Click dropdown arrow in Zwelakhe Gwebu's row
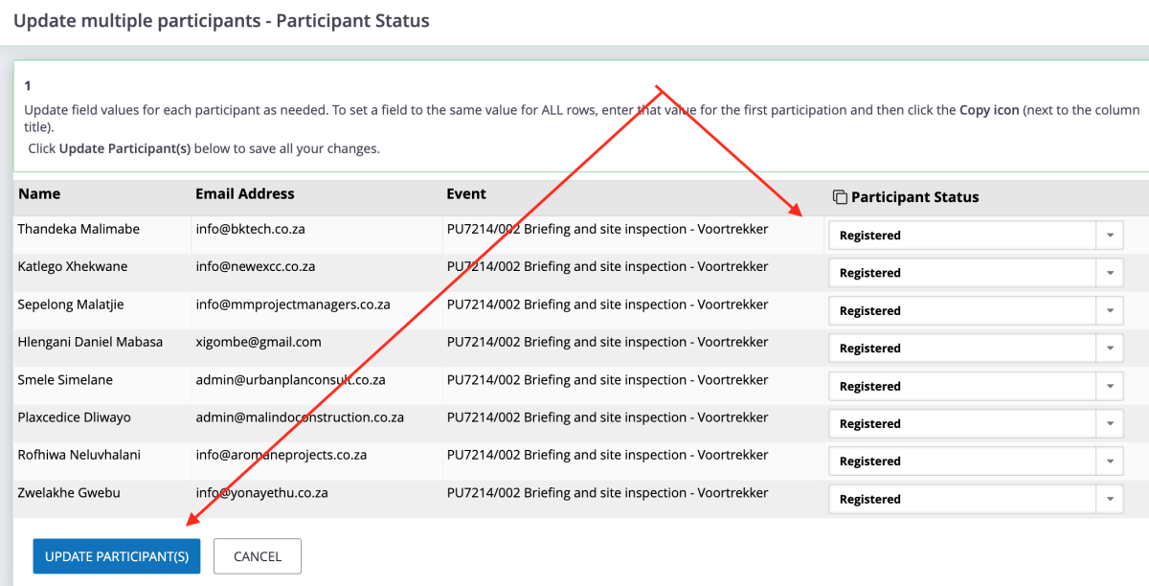Image resolution: width=1149 pixels, height=586 pixels. 1110,499
